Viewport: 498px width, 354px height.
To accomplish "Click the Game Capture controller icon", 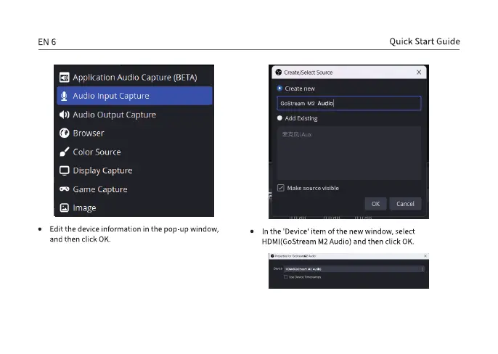I will click(64, 189).
